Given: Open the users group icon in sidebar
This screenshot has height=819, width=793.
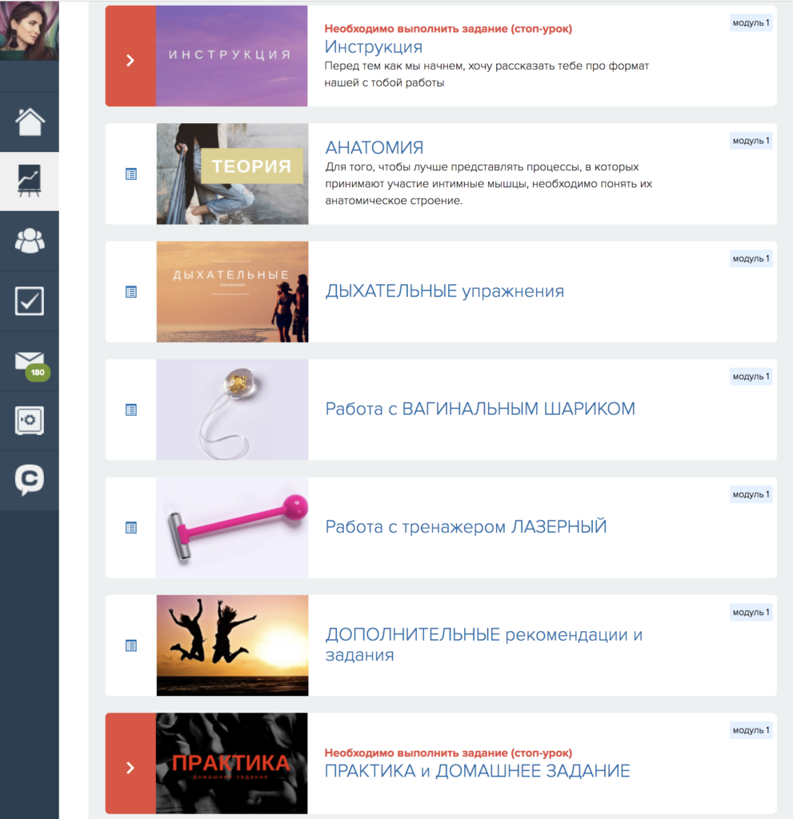Looking at the screenshot, I should pyautogui.click(x=30, y=241).
